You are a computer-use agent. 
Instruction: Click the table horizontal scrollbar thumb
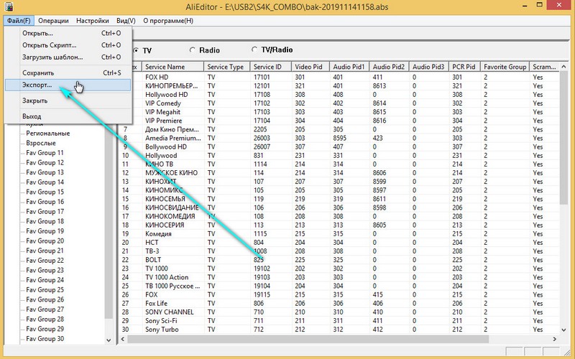click(x=308, y=339)
